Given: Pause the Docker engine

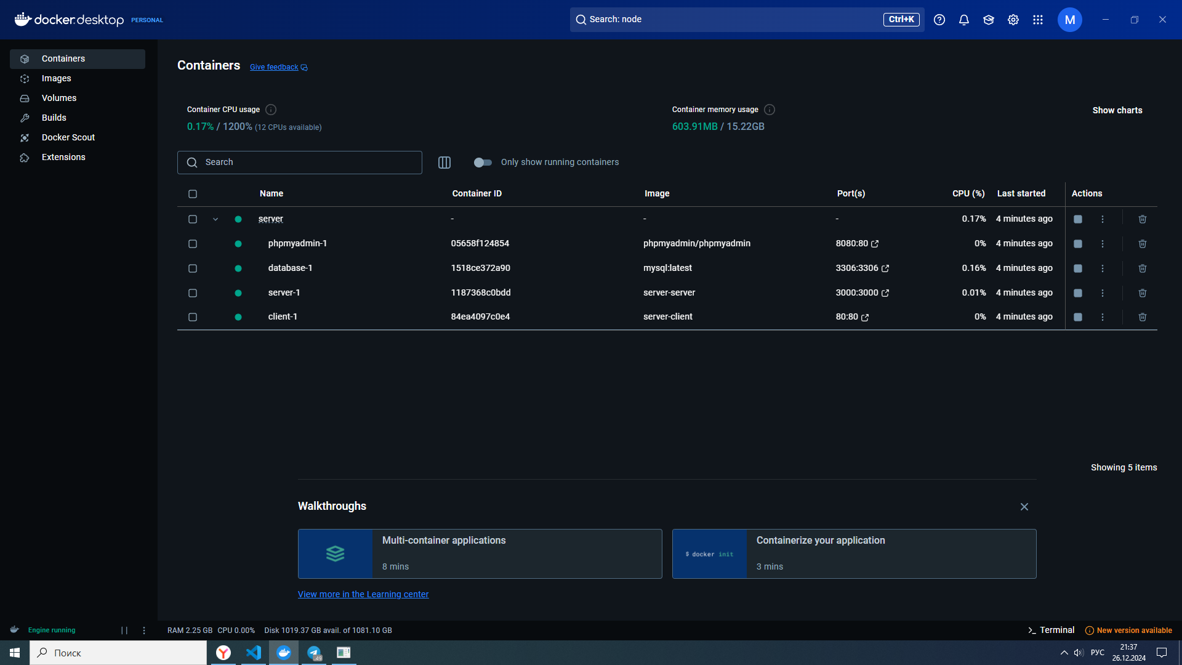Looking at the screenshot, I should [124, 631].
